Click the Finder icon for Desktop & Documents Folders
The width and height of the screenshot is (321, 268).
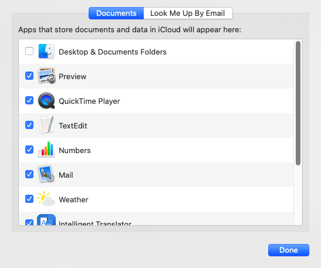(x=46, y=51)
